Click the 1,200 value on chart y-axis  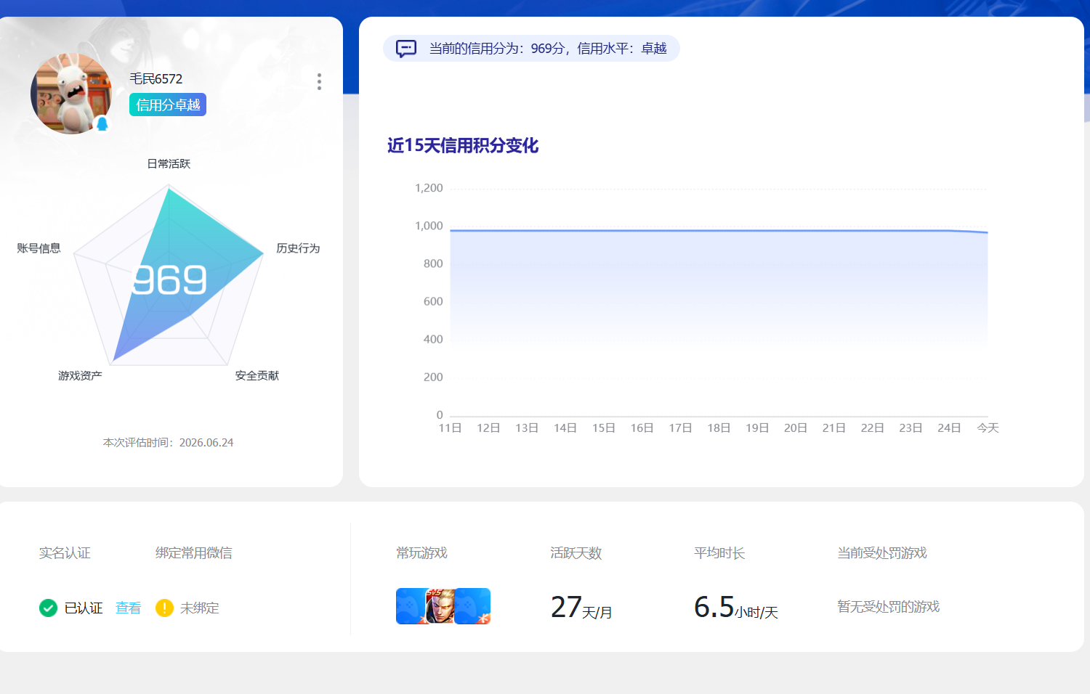tap(429, 188)
